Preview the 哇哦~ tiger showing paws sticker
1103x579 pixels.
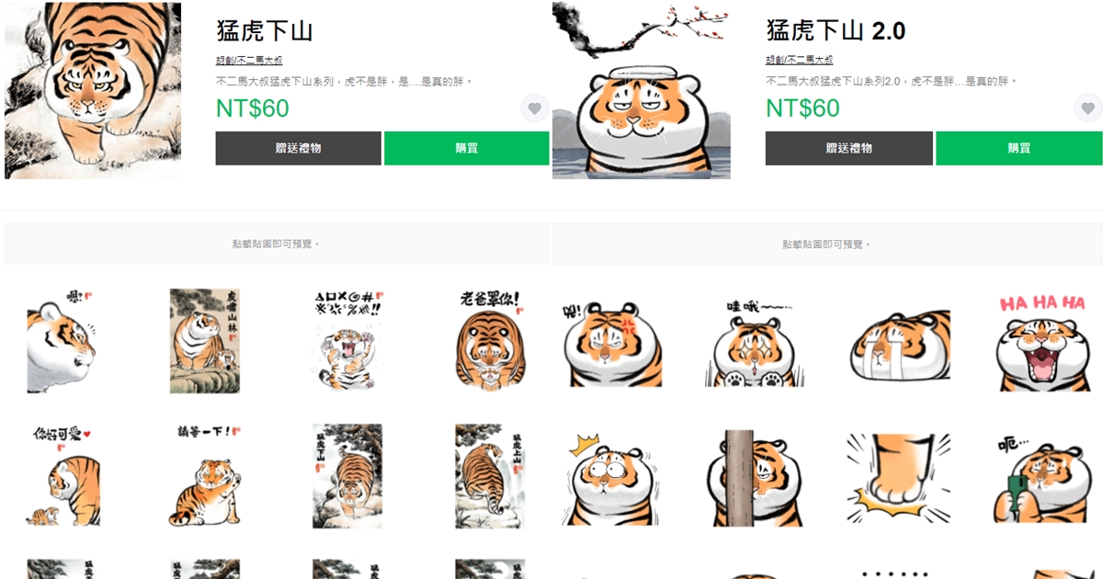coord(756,343)
